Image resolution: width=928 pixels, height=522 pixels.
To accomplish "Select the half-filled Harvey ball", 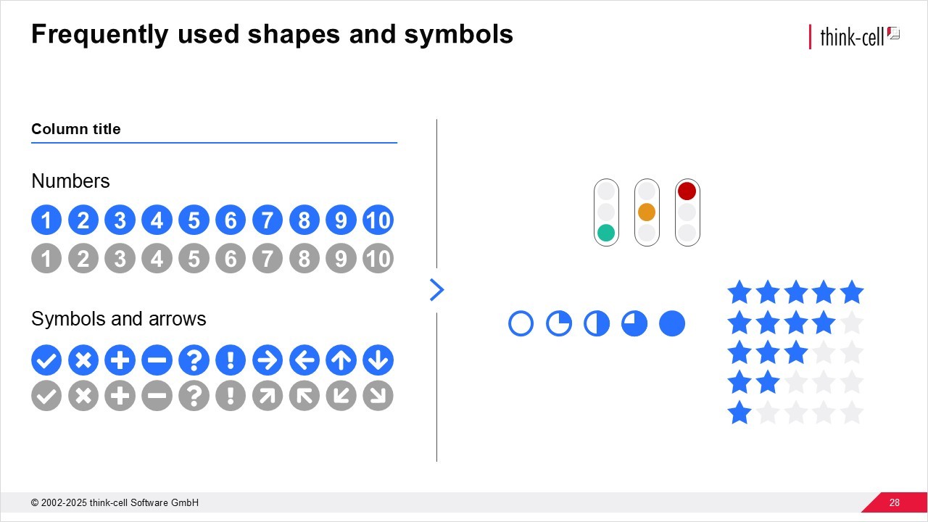I will pos(597,323).
